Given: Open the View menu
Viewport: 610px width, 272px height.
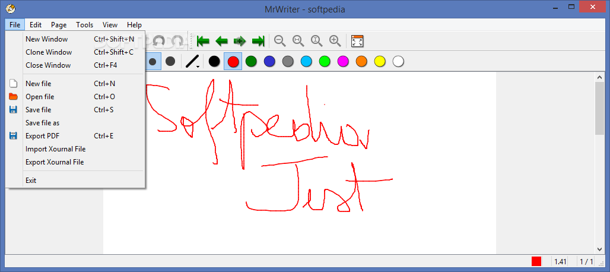Looking at the screenshot, I should click(110, 24).
